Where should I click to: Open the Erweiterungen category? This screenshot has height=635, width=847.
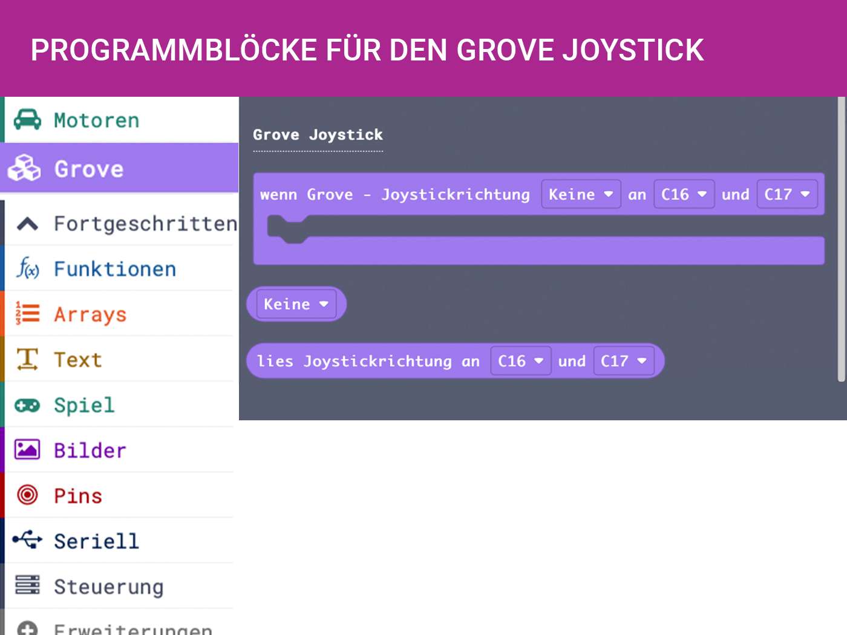132,628
